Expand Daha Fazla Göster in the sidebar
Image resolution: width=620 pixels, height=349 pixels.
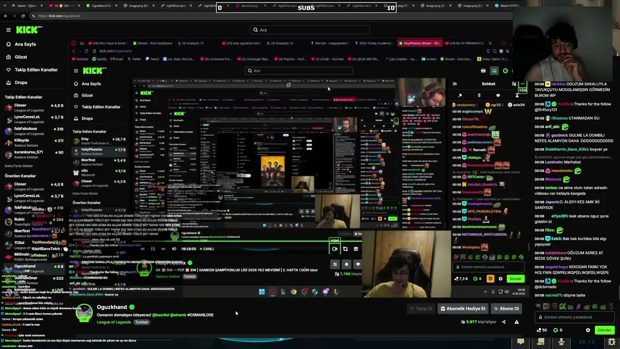pos(19,166)
